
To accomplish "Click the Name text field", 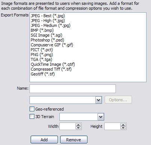I will pos(73,89).
